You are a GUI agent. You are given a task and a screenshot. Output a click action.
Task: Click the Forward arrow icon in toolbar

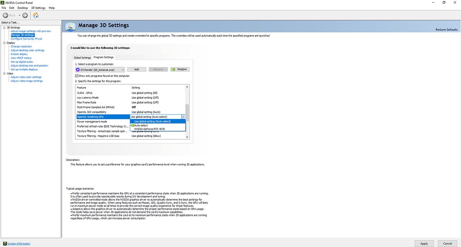coord(25,15)
